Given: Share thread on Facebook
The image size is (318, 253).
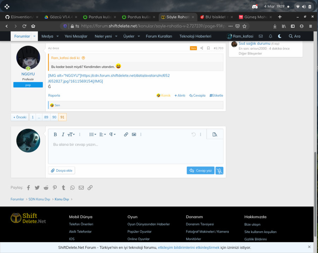Looking at the screenshot, I should (x=28, y=188).
